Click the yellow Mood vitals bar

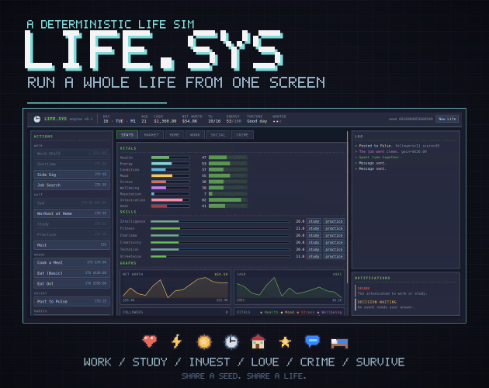pos(170,175)
